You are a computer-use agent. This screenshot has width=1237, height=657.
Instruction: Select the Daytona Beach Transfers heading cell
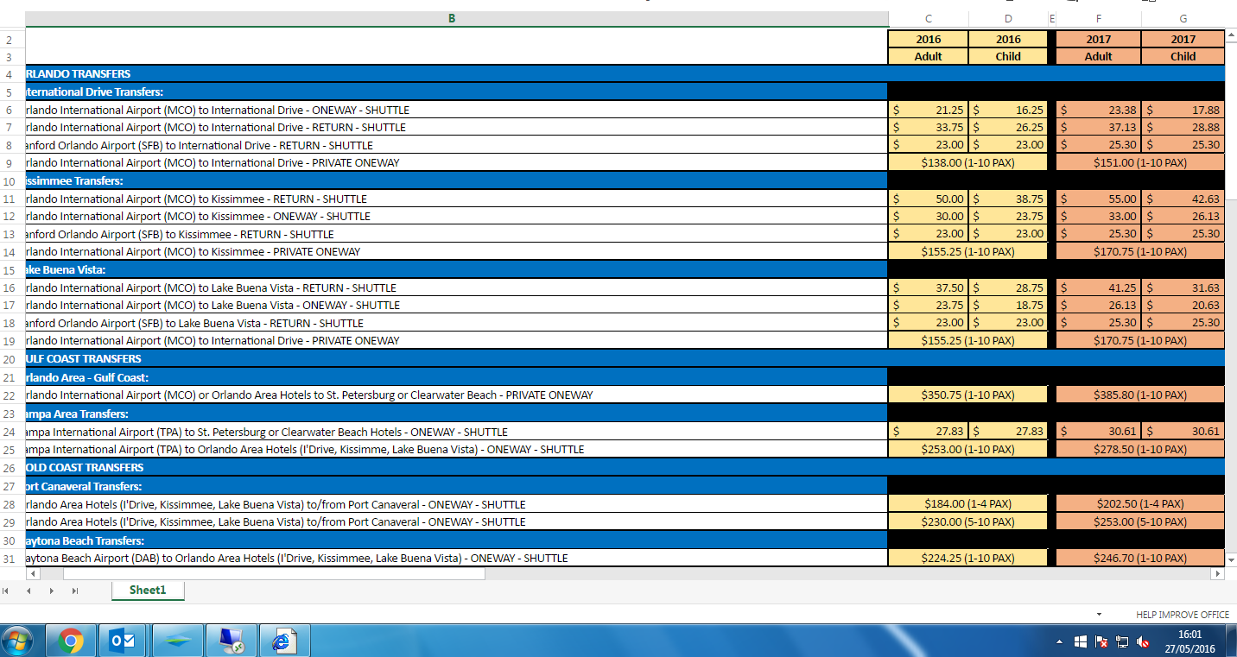(x=457, y=541)
